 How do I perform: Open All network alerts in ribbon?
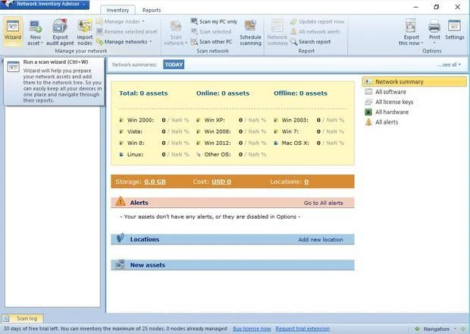point(315,32)
